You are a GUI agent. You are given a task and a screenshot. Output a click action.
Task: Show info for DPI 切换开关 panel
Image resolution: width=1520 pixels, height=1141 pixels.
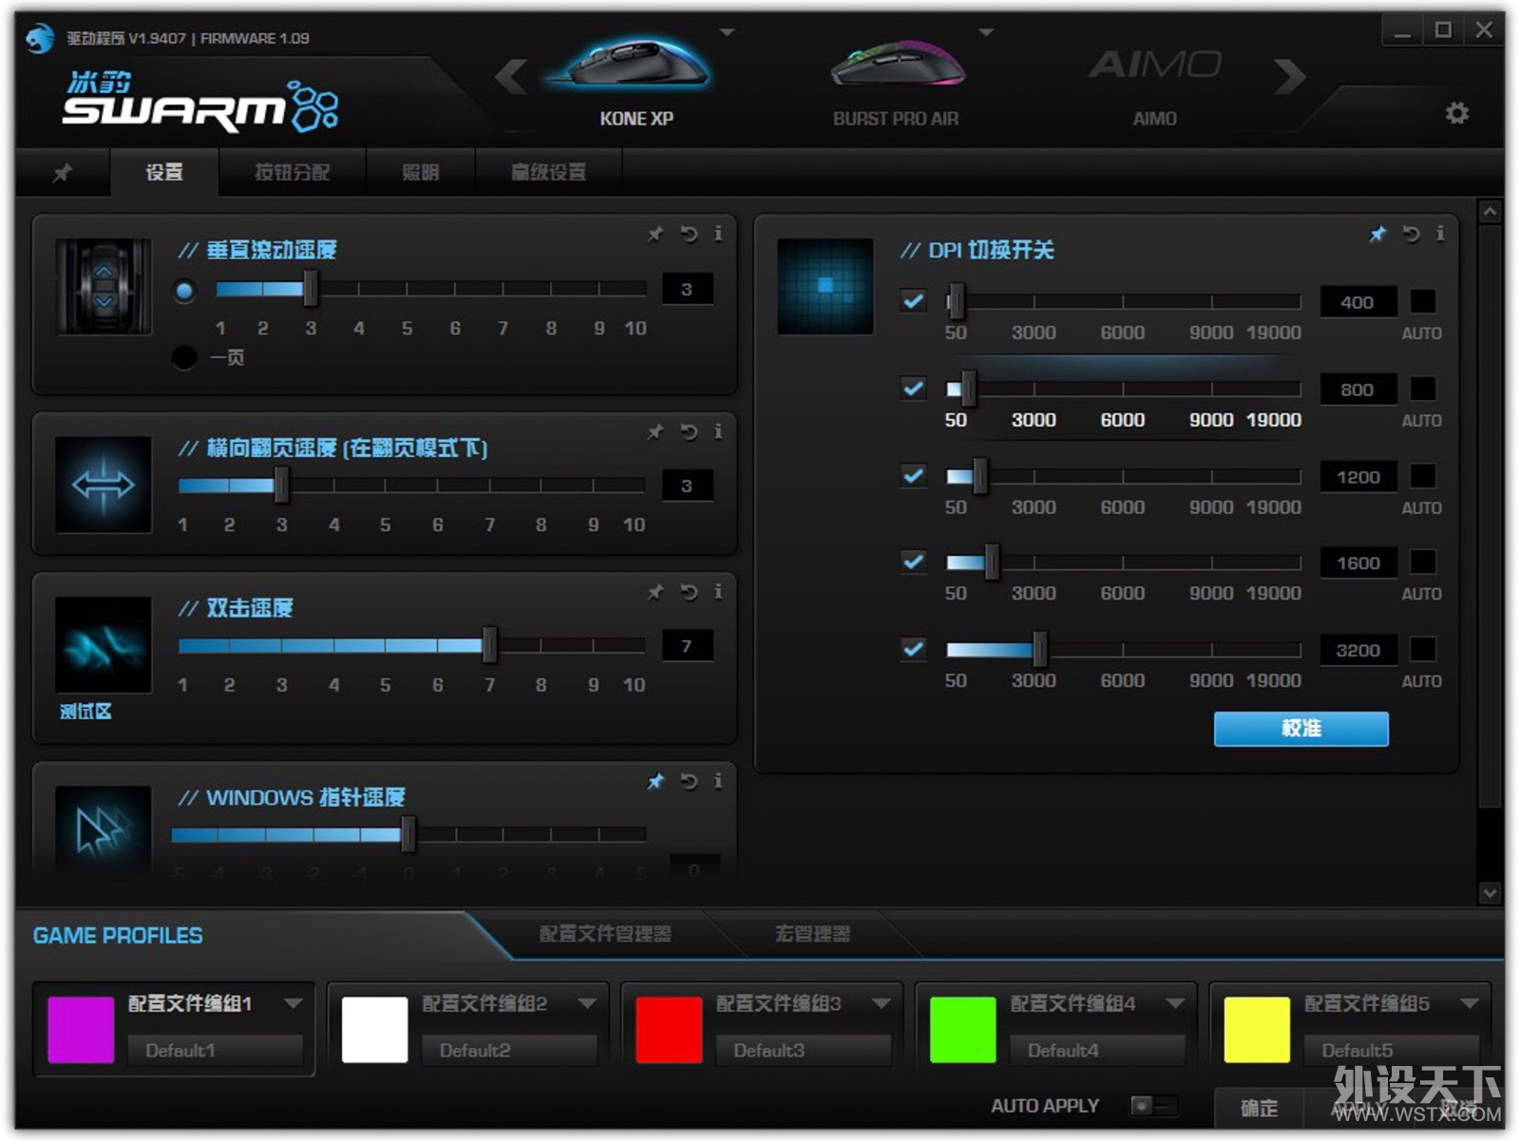pyautogui.click(x=1440, y=234)
